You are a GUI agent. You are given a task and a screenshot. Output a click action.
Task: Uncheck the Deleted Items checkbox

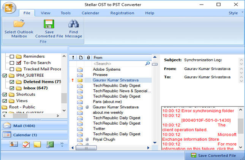click(12, 82)
